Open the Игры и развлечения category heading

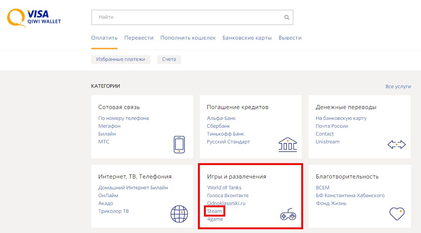pos(237,177)
